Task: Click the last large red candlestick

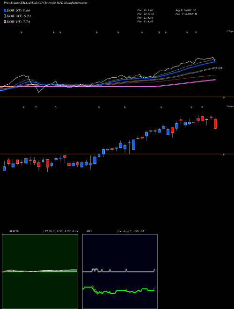Action: (215, 124)
